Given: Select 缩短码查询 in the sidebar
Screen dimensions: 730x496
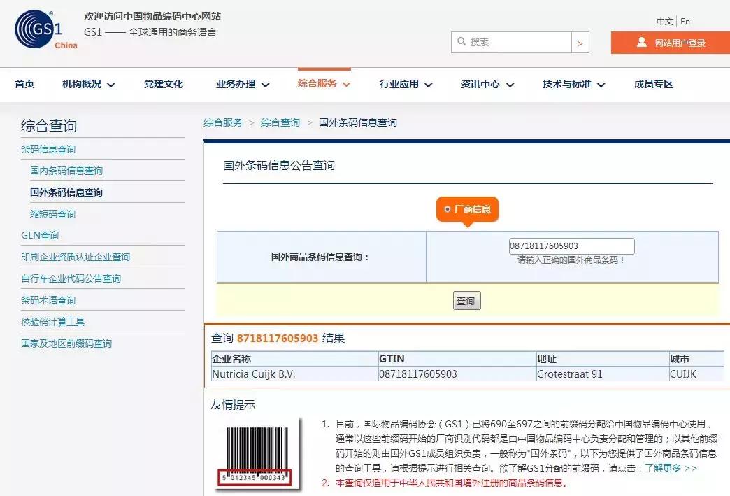Looking at the screenshot, I should (52, 213).
